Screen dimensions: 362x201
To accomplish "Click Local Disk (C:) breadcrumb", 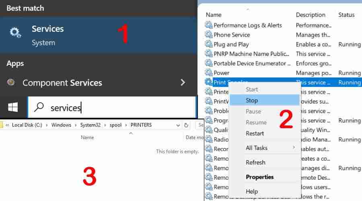I will [27, 125].
